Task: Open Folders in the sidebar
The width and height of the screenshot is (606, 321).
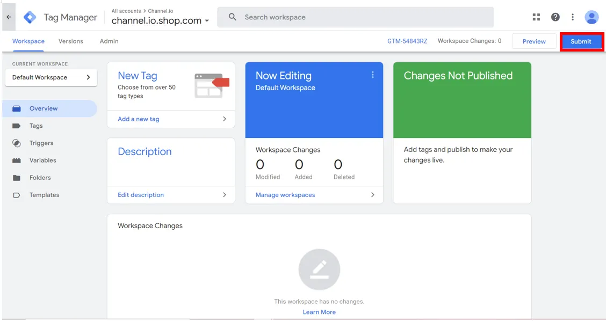Action: [40, 178]
